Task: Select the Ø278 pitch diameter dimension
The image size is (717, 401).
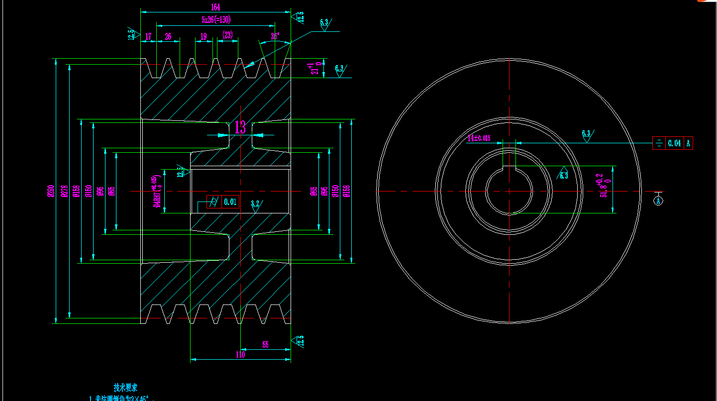Action: pos(64,192)
